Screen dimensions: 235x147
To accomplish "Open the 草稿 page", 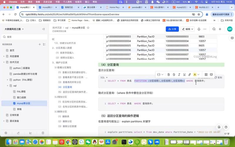I will [x=19, y=109].
